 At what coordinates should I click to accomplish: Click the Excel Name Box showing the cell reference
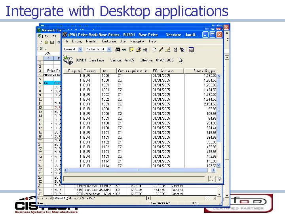[48, 53]
